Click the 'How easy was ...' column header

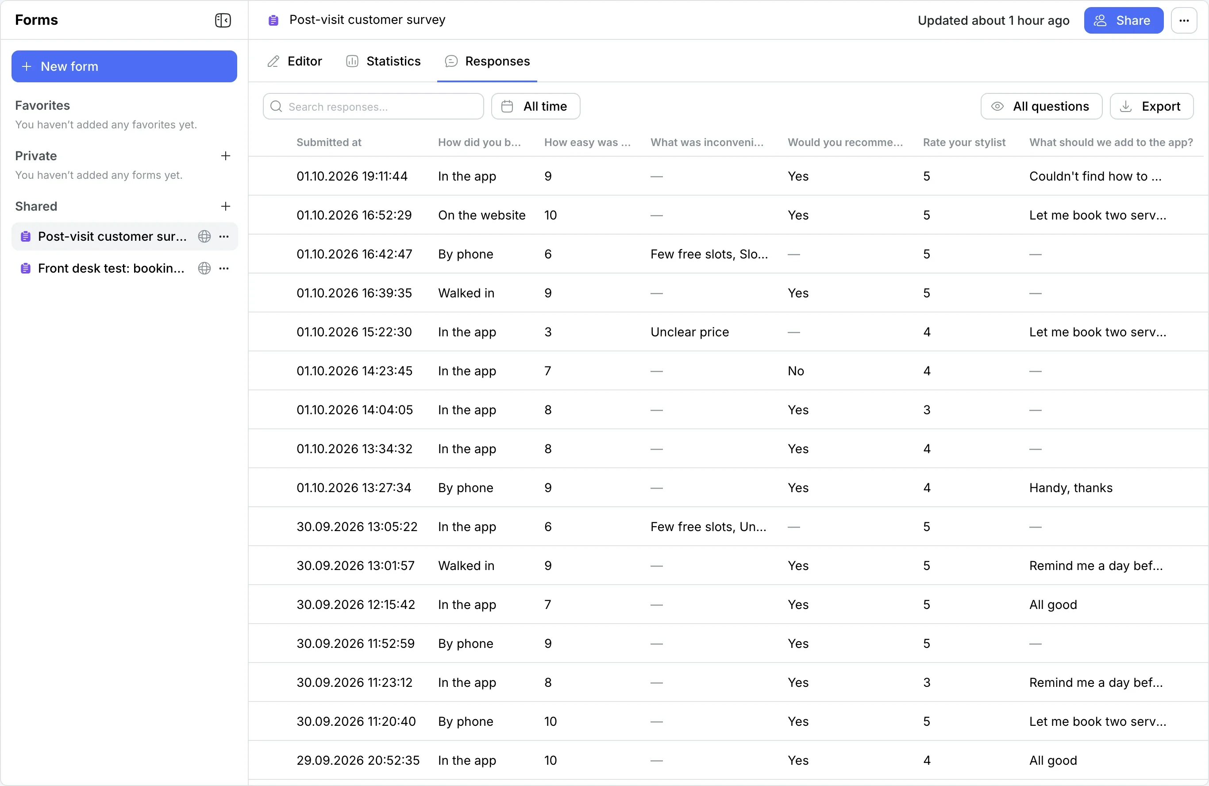point(587,143)
